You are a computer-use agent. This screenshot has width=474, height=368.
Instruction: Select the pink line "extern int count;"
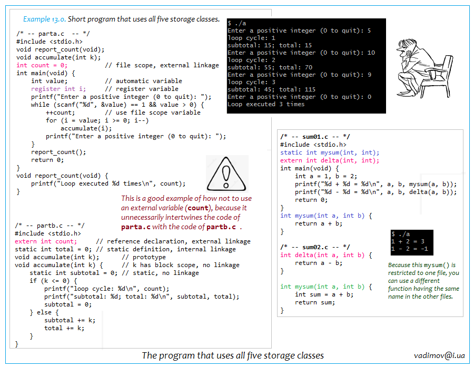46,241
